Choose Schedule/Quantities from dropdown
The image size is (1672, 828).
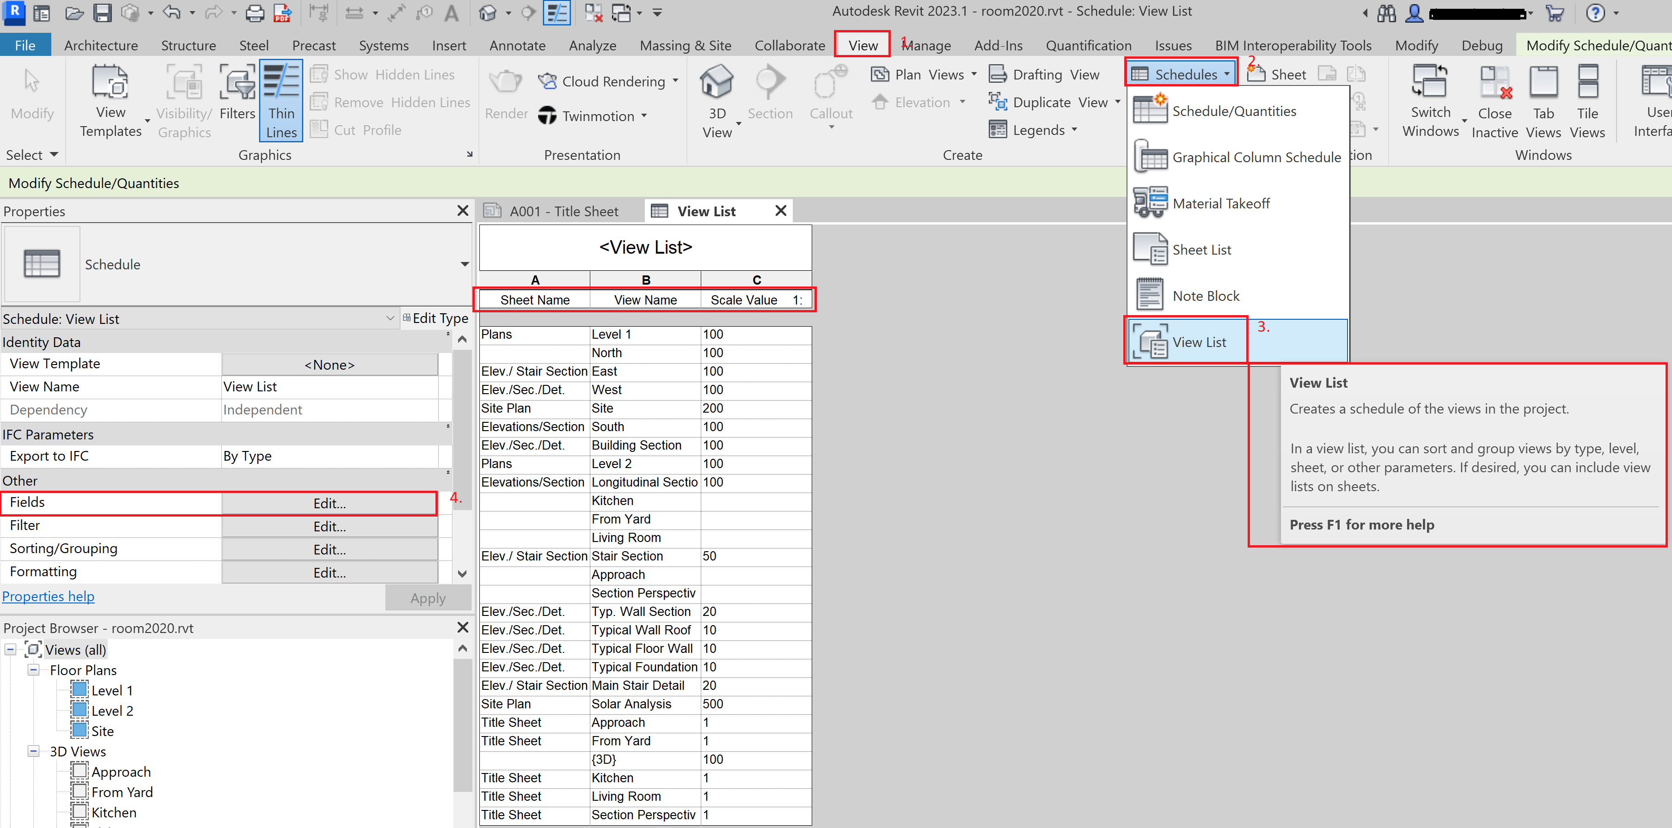click(1232, 112)
